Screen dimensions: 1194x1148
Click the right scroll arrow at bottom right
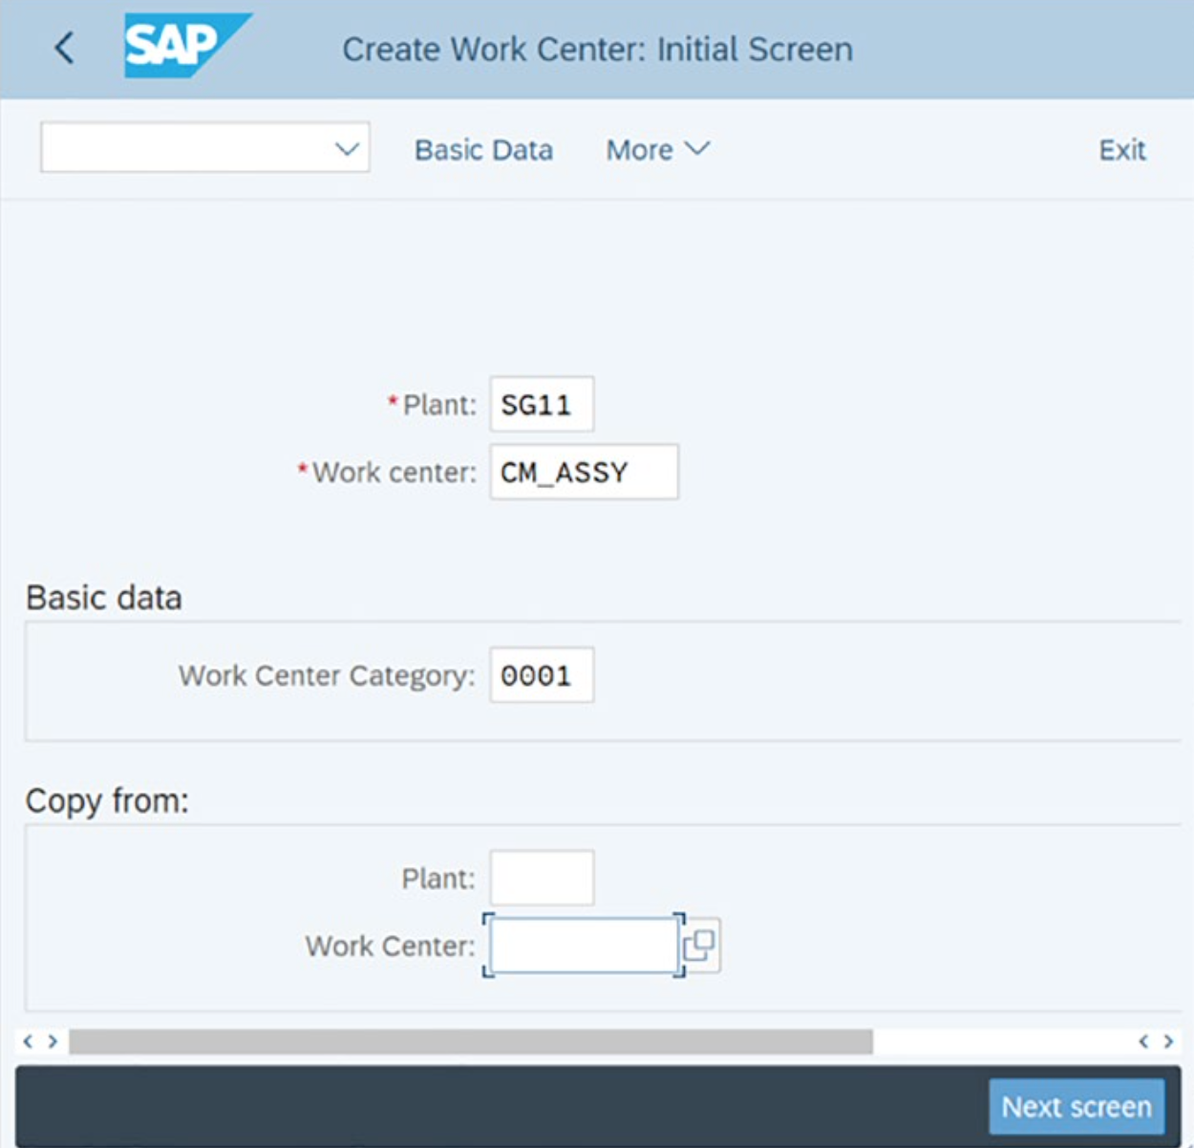[1167, 1042]
